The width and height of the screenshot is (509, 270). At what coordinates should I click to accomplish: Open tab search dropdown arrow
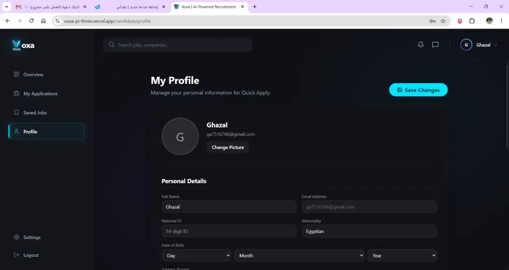(7, 7)
